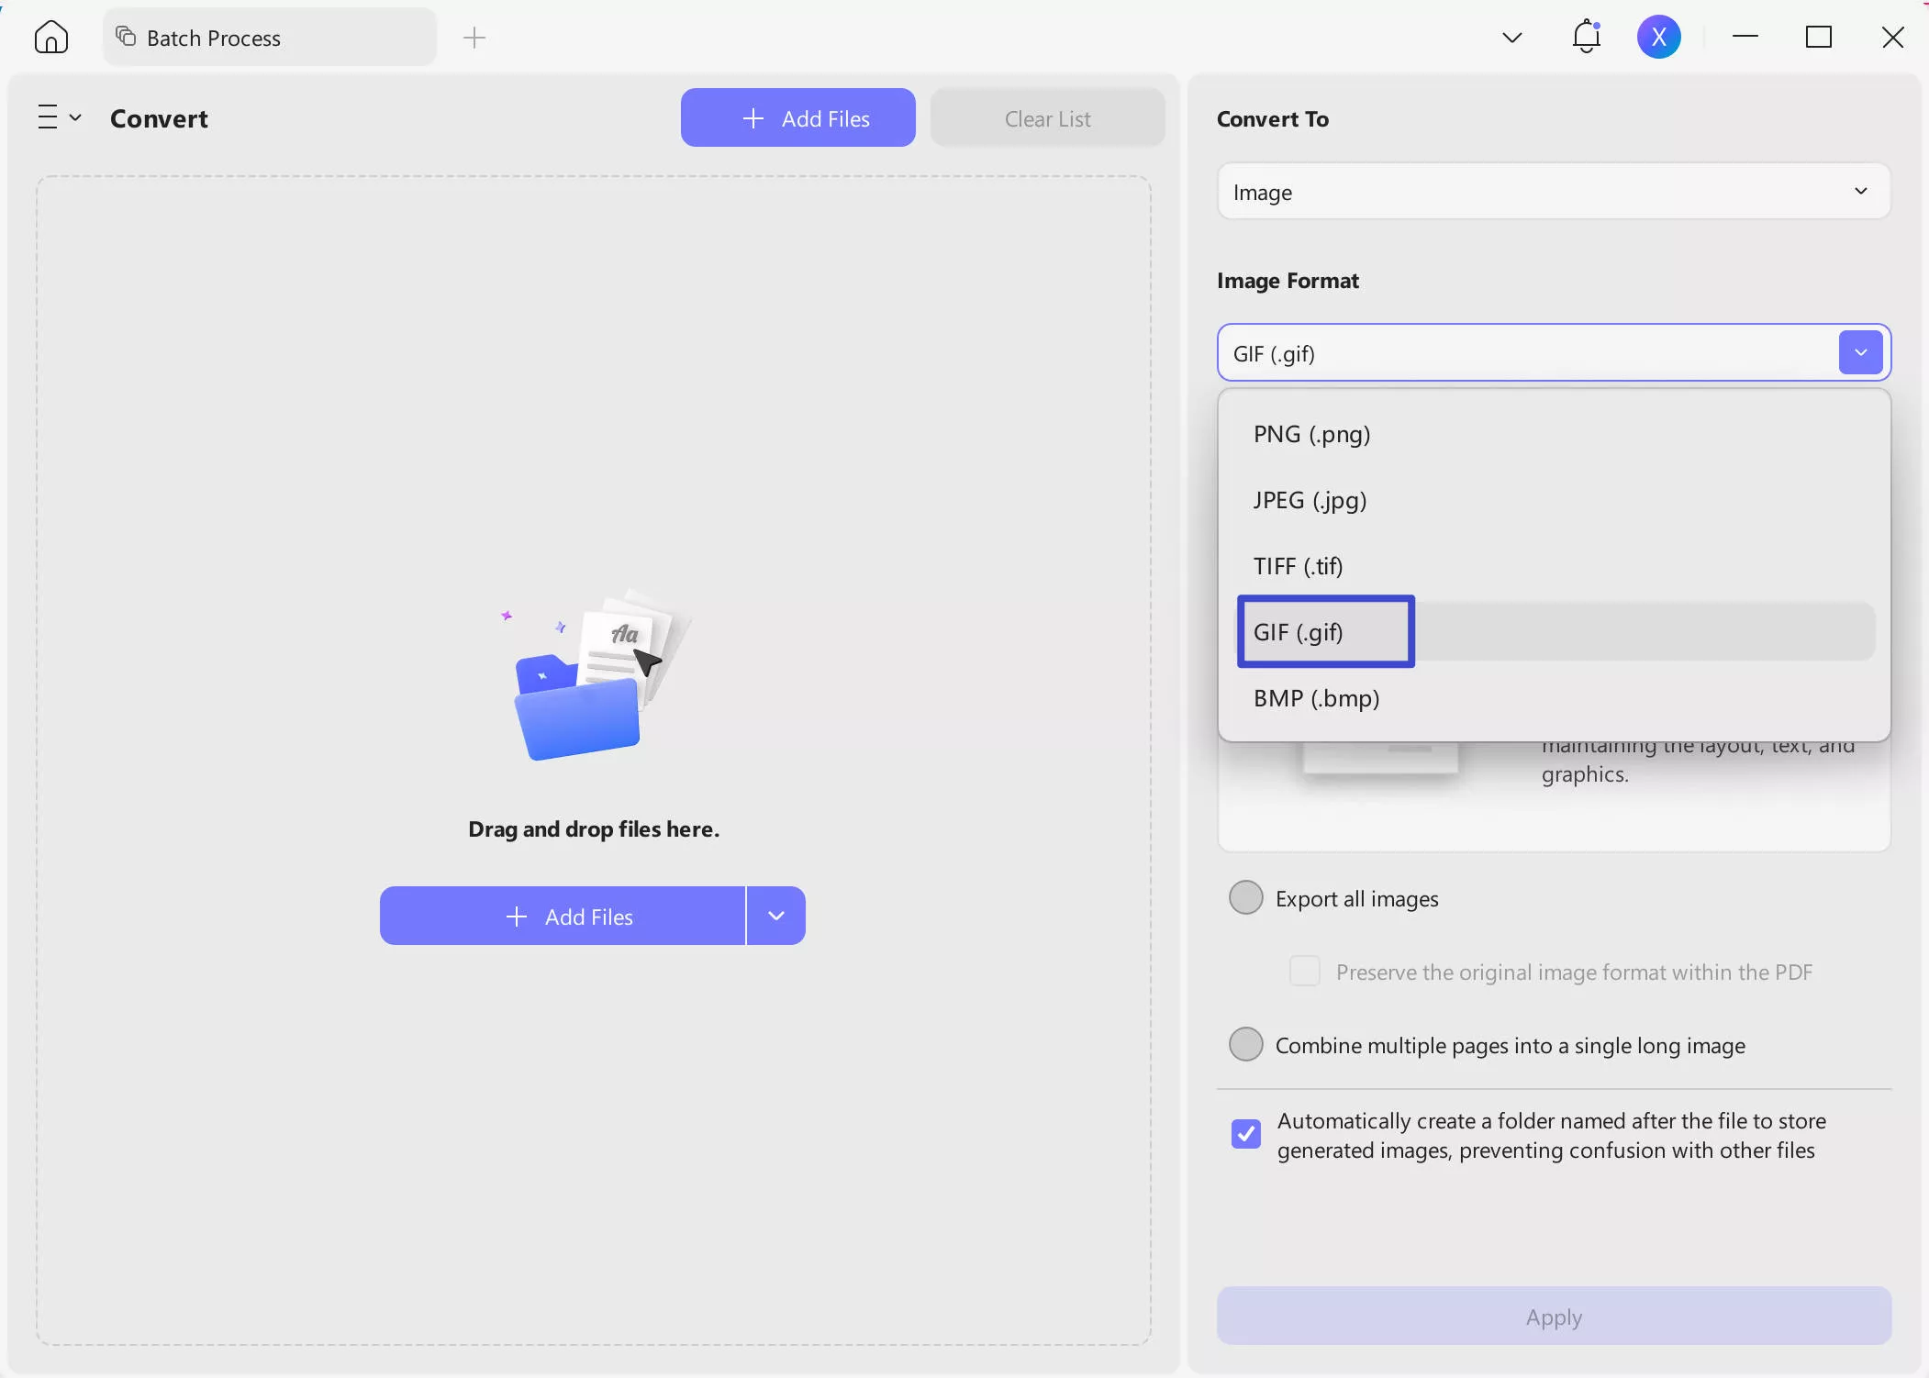The height and width of the screenshot is (1378, 1929).
Task: Expand arrow next to center Add Files
Action: click(x=775, y=916)
